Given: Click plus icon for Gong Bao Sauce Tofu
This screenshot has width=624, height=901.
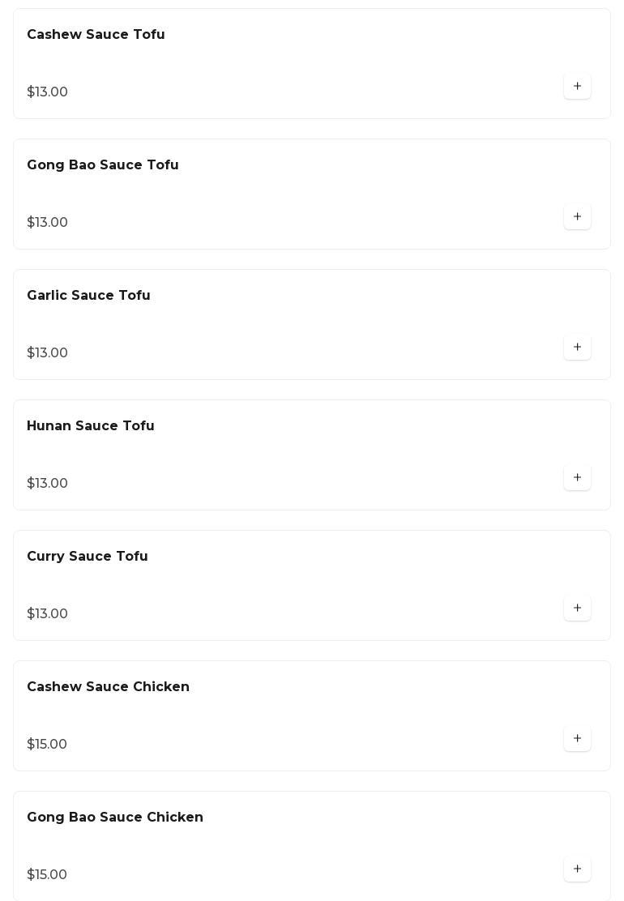Looking at the screenshot, I should coord(577,217).
